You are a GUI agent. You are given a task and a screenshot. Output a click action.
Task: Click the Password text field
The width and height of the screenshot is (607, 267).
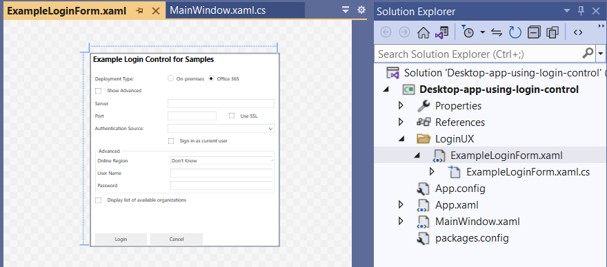click(x=222, y=186)
